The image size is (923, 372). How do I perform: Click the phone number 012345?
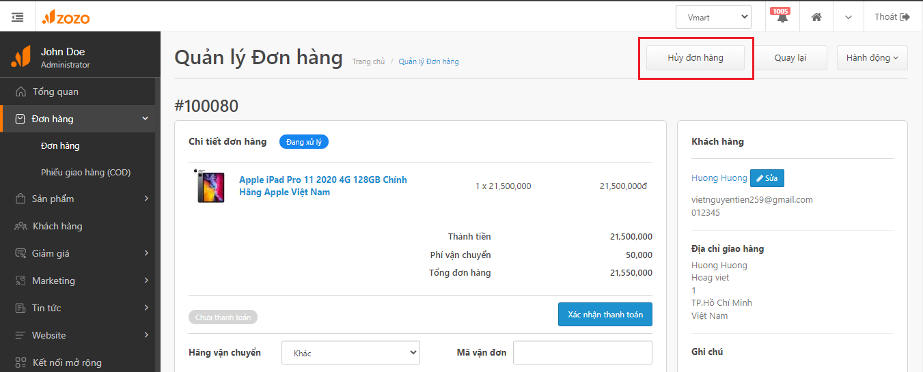[706, 213]
